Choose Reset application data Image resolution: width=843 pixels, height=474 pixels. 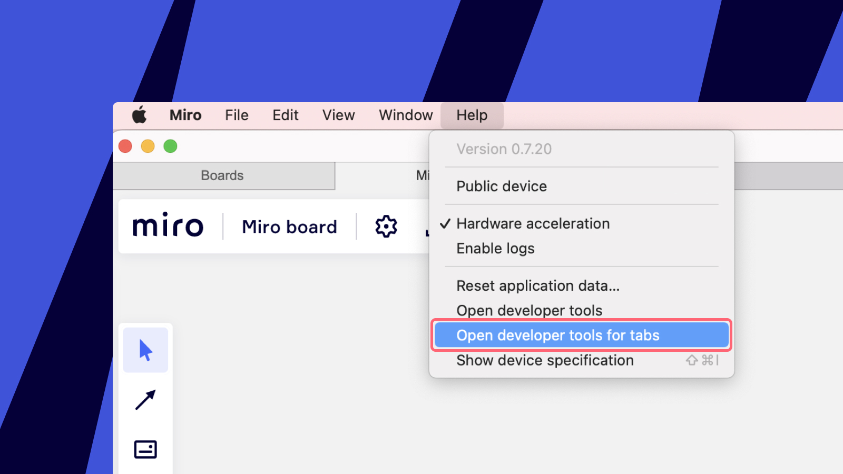point(538,285)
